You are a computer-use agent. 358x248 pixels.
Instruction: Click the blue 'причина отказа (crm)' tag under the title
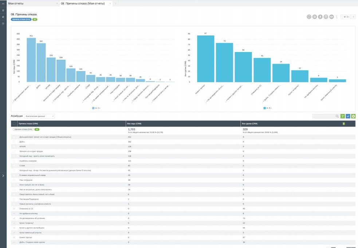click(21, 19)
